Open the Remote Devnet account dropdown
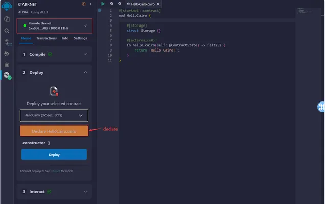Viewport: 325px width, 204px height. 55,26
